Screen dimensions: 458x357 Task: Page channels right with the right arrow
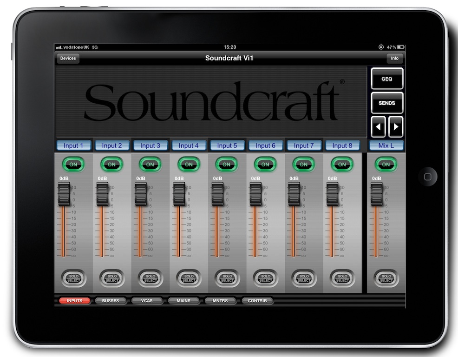click(x=396, y=126)
